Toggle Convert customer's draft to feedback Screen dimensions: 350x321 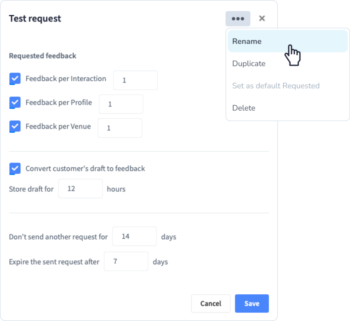[15, 168]
